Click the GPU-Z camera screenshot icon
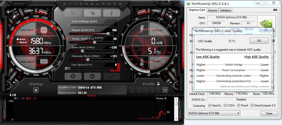Image resolution: width=282 pixels, height=125 pixels. tap(275, 10)
